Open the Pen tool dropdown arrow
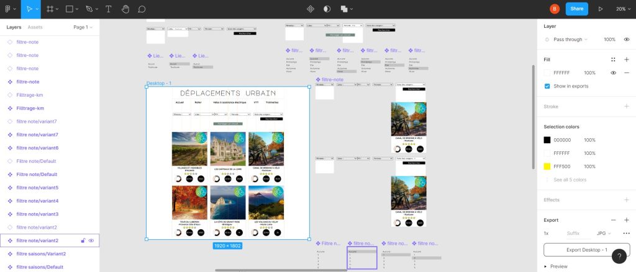636x272 pixels. pyautogui.click(x=96, y=9)
